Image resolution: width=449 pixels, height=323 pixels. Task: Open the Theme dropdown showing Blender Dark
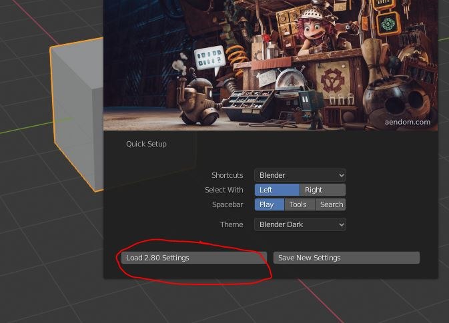point(300,224)
